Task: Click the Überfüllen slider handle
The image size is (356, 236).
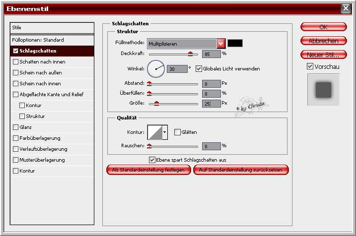Action: tap(149, 93)
